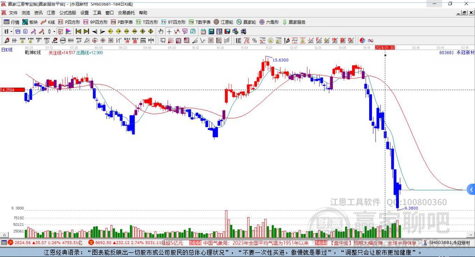The width and height of the screenshot is (475, 257).
Task: Open the 窗口 menu
Action: 109,13
